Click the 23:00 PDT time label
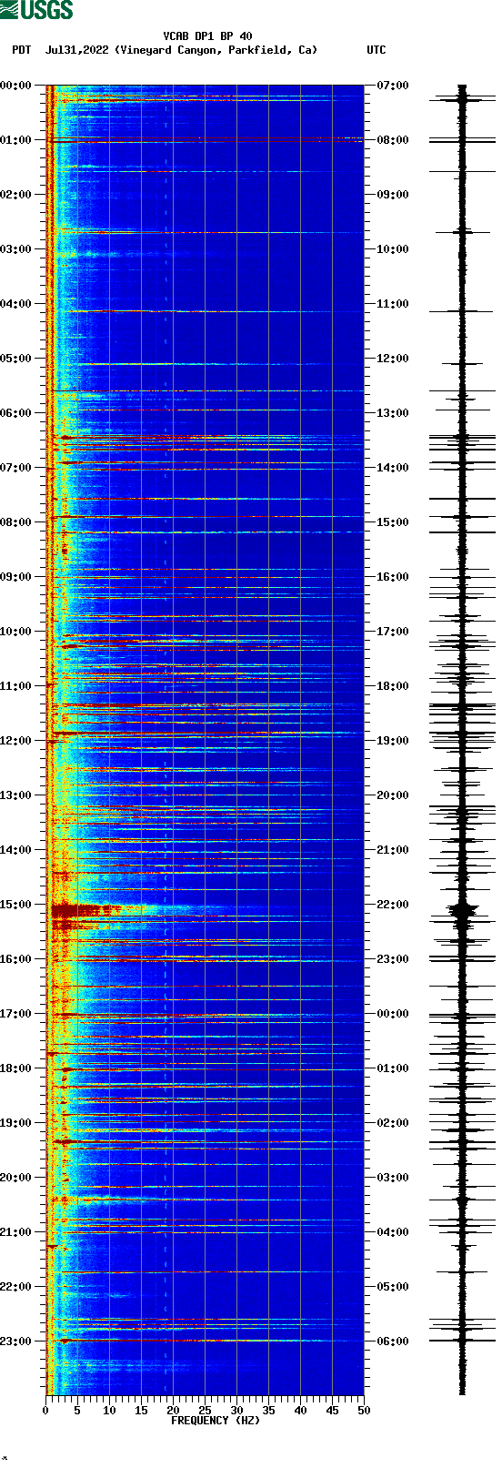 pyautogui.click(x=15, y=1341)
